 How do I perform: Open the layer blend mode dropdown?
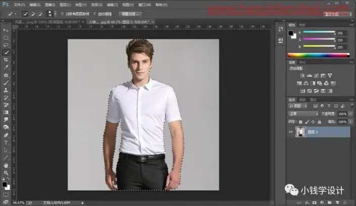[303, 114]
